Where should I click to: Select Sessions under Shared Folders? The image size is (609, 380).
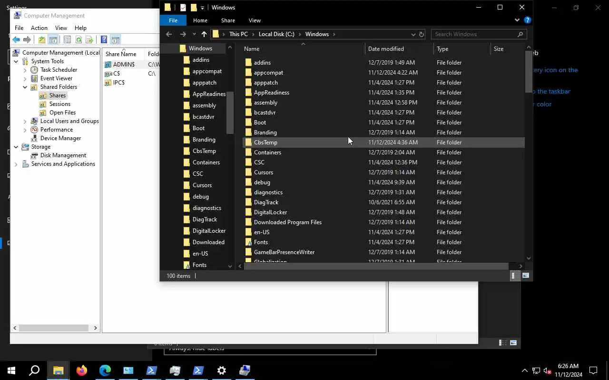[x=59, y=104]
